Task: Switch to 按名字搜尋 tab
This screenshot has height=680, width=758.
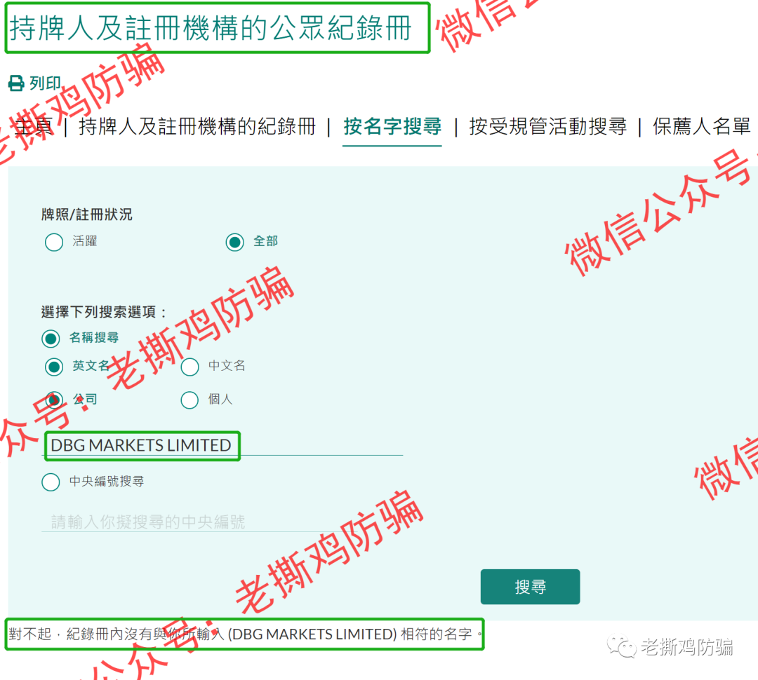Action: [x=392, y=126]
